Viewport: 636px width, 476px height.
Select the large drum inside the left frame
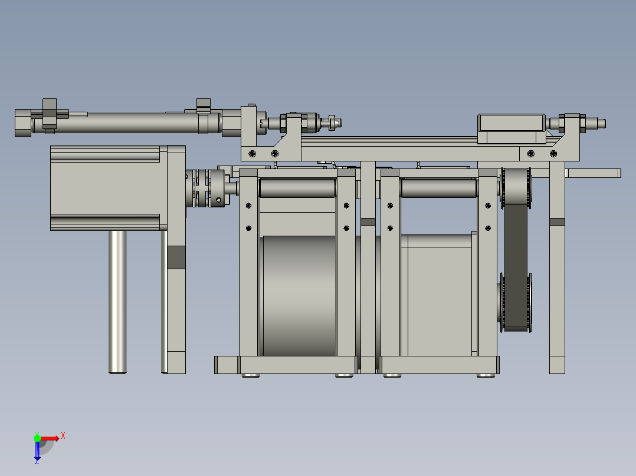coord(299,296)
